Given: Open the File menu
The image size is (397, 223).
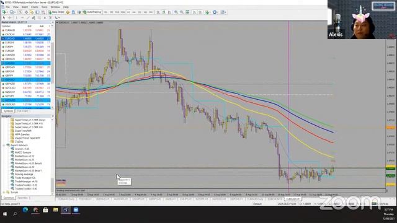Looking at the screenshot, I should pyautogui.click(x=7, y=7).
